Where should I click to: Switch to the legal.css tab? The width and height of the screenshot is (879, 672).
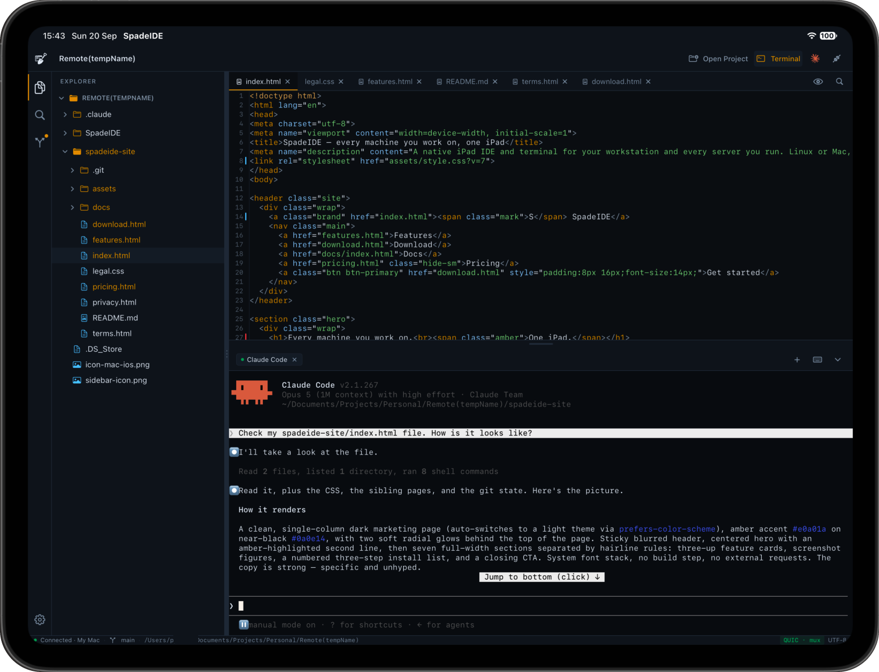pyautogui.click(x=319, y=82)
